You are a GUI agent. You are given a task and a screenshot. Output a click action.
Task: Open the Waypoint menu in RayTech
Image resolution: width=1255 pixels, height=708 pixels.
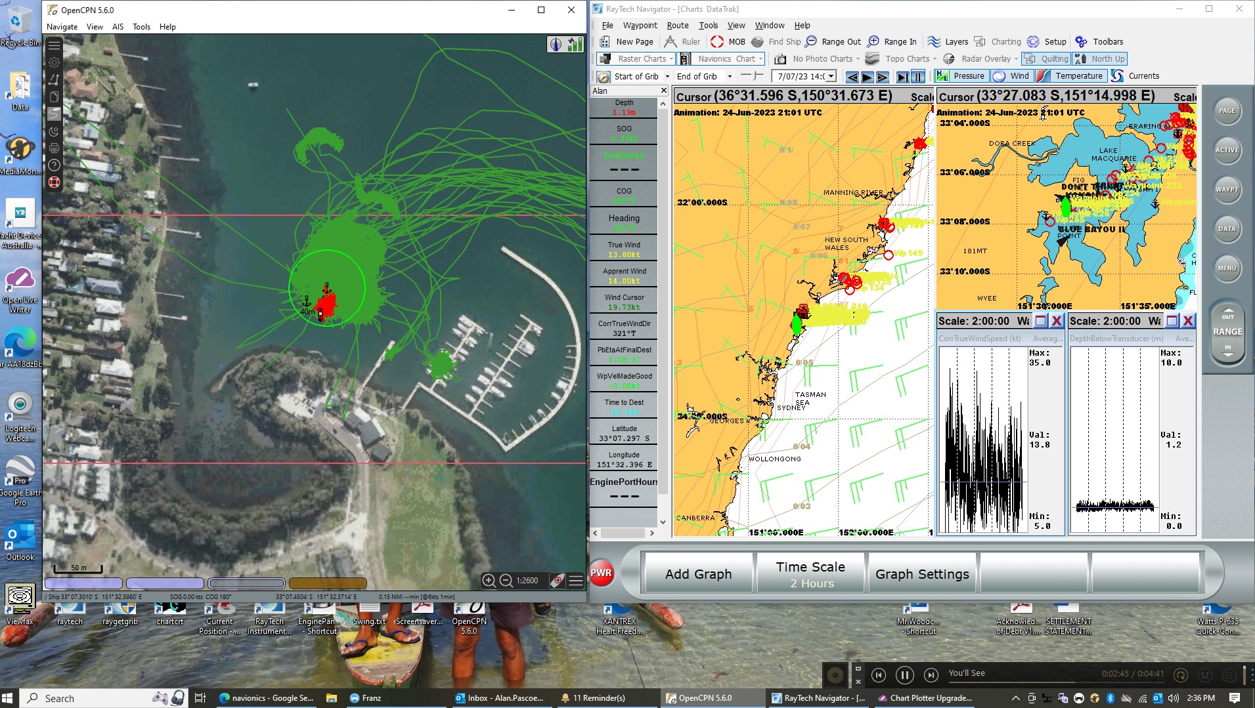(640, 25)
